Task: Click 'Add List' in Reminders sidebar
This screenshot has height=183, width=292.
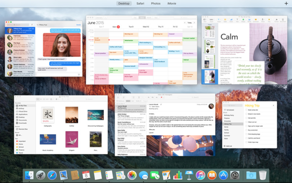Action: point(229,146)
